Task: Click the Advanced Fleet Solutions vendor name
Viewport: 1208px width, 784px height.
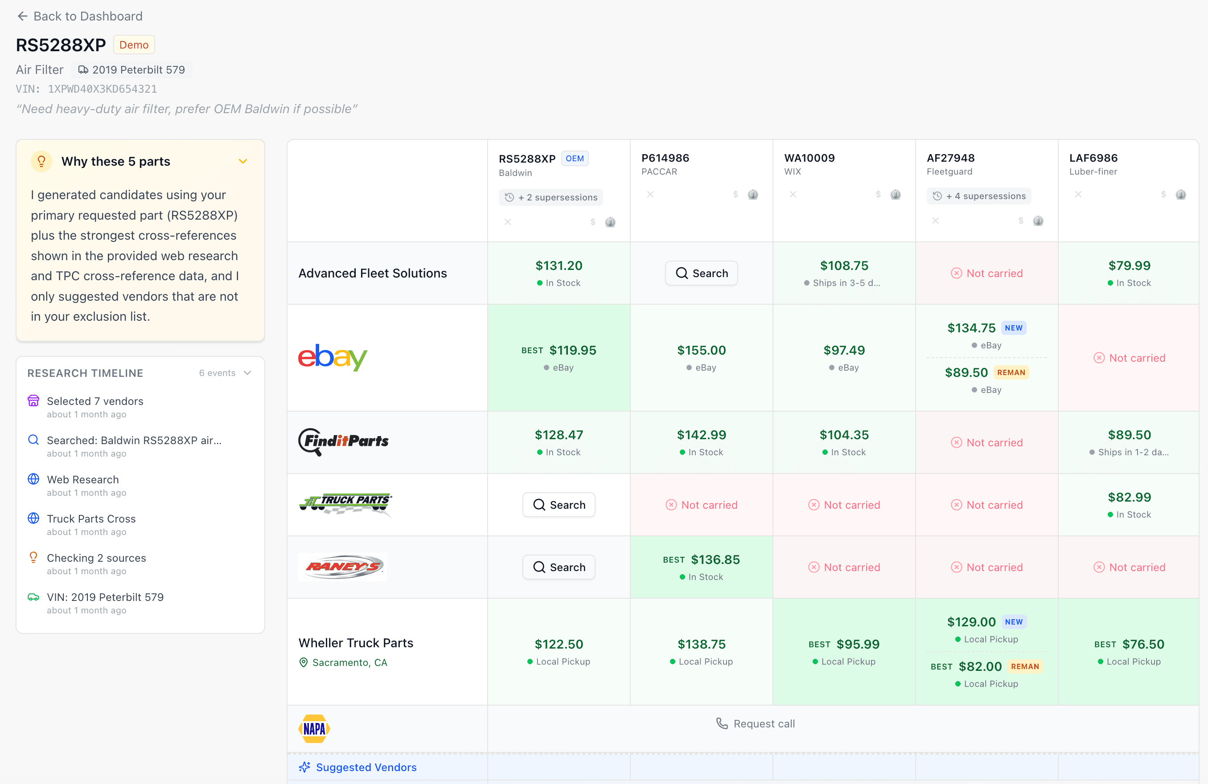Action: [373, 273]
